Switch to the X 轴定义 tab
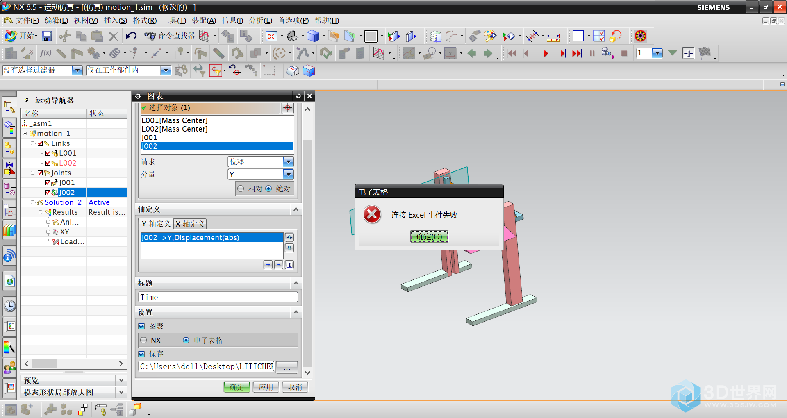Screen dimensions: 787x418 pos(190,224)
